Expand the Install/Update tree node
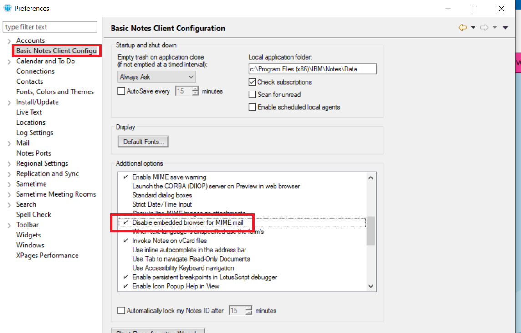The image size is (521, 333). pyautogui.click(x=9, y=103)
